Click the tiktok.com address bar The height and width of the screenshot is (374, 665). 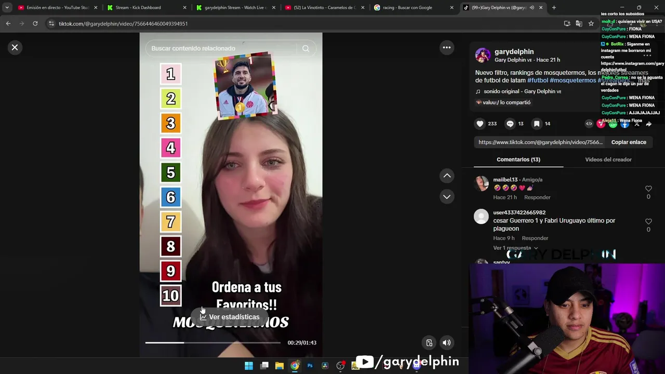[307, 23]
